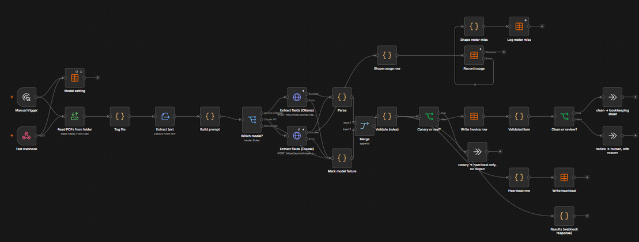This screenshot has height=242, width=639.
Task: Select Results (webhook response) node
Action: point(565,216)
